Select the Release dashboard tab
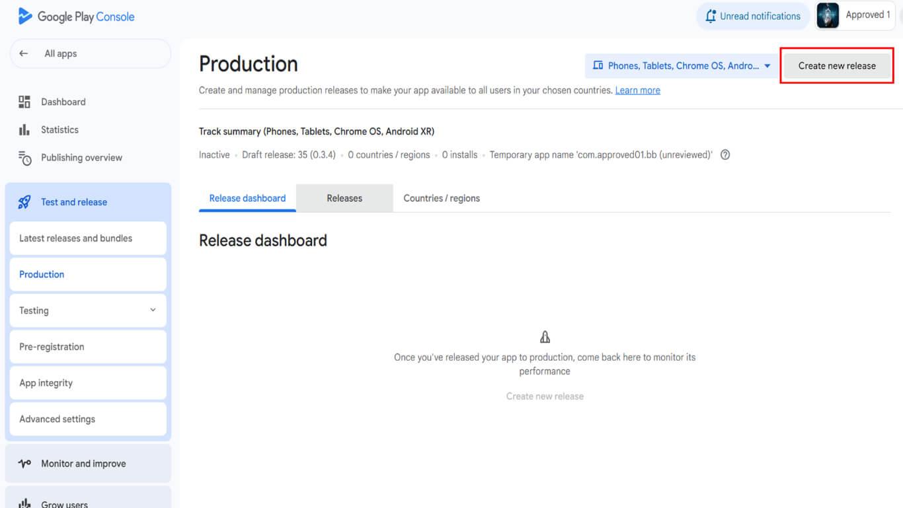The width and height of the screenshot is (903, 508). [247, 198]
